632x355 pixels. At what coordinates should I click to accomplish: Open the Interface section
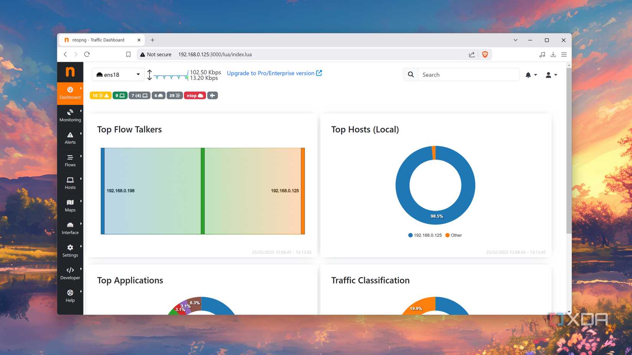click(x=70, y=228)
